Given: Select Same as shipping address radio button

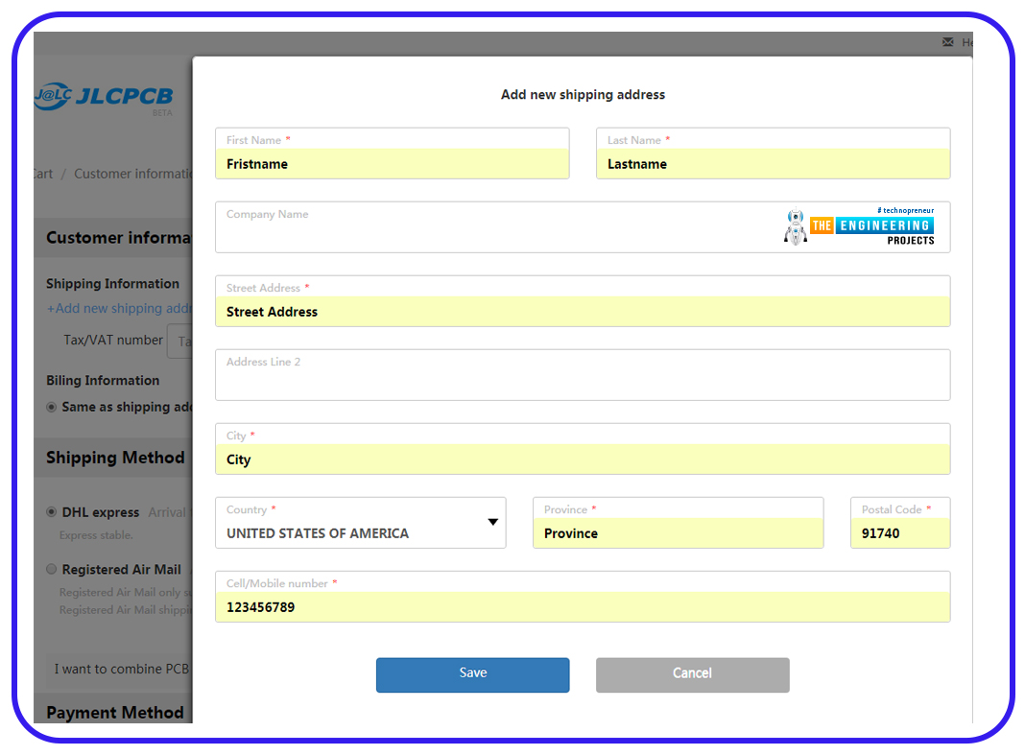Looking at the screenshot, I should [x=51, y=408].
